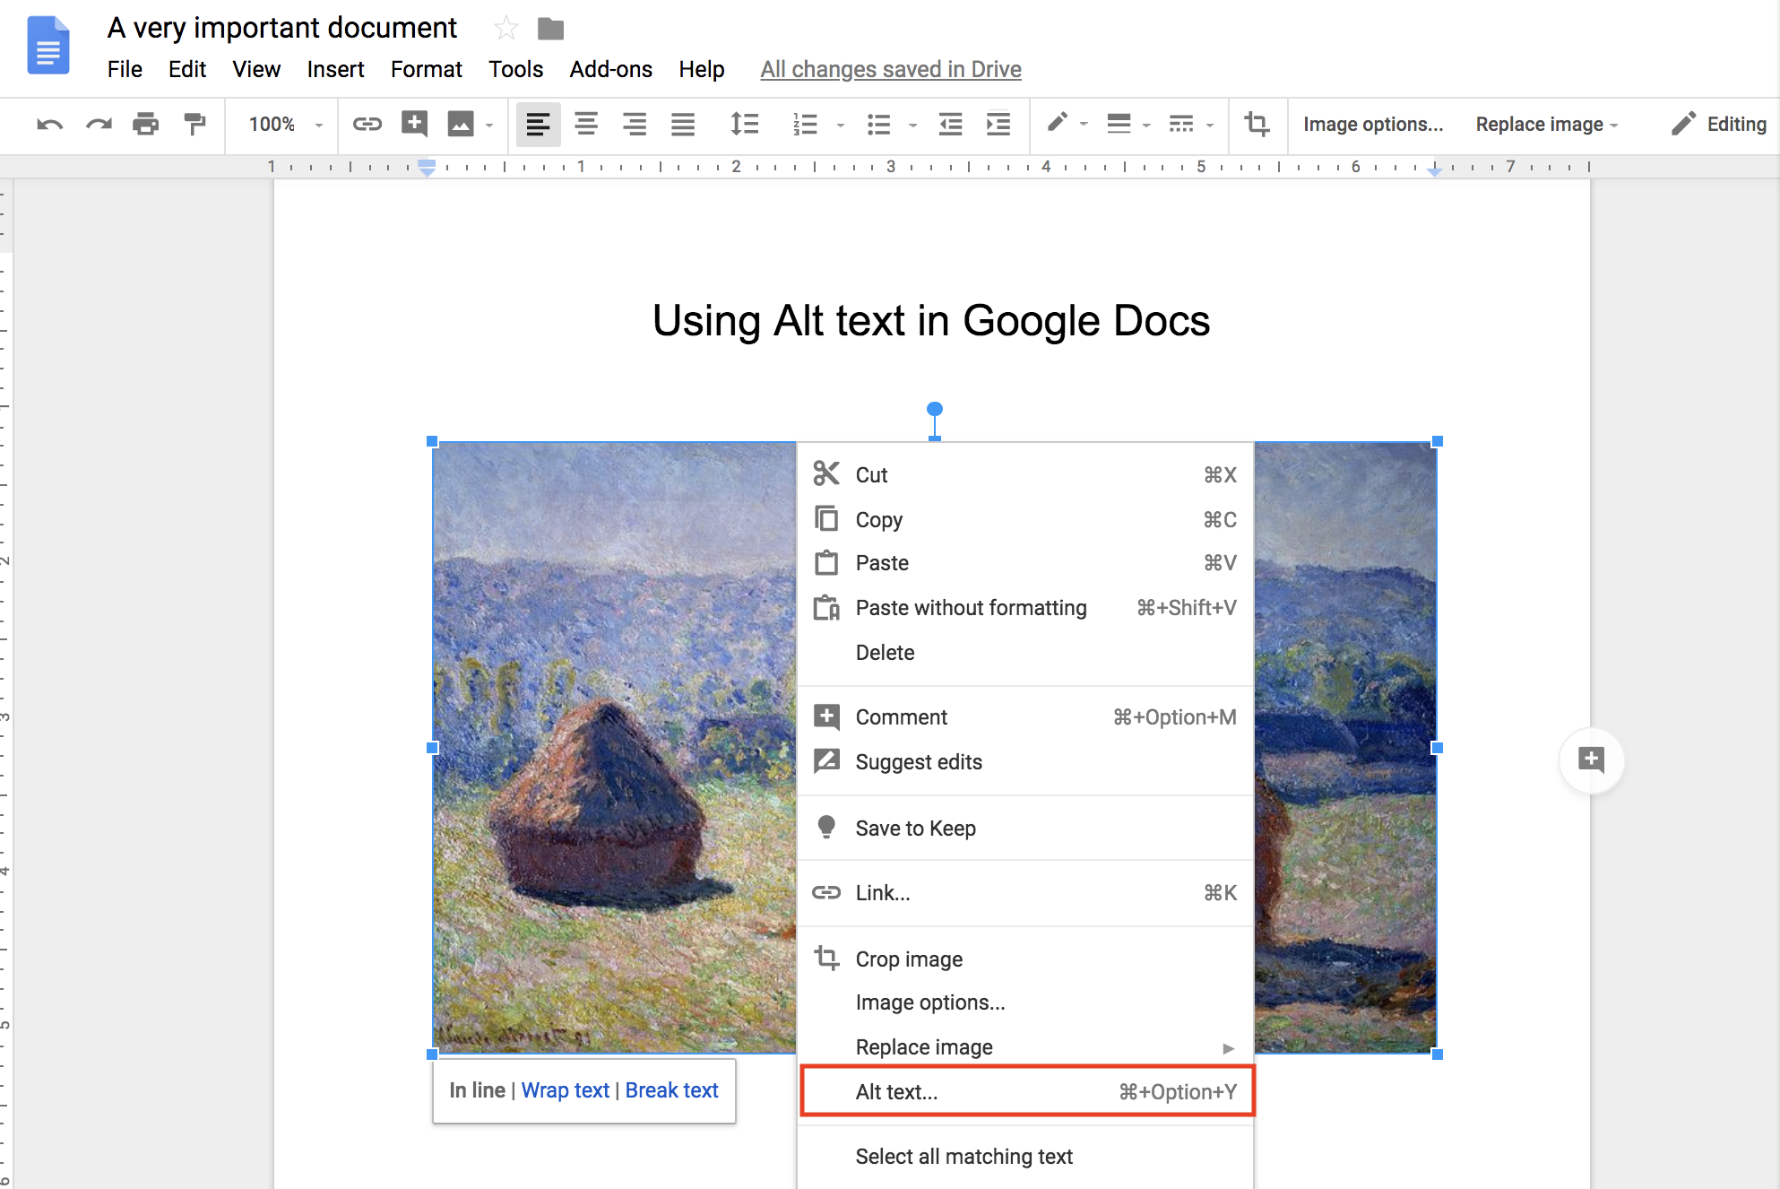Choose Comment from the context menu
Image resolution: width=1780 pixels, height=1189 pixels.
point(1025,717)
